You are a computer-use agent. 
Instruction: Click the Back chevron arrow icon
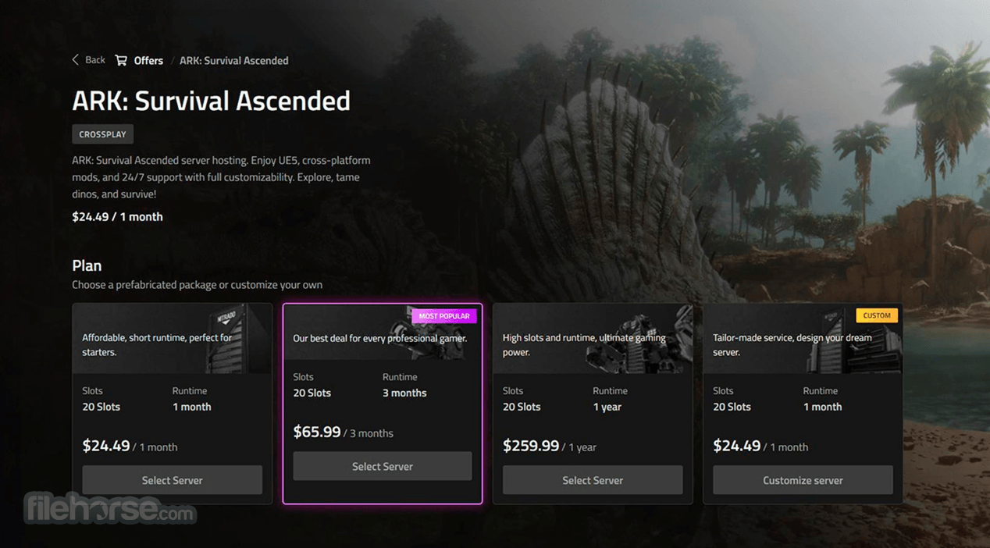click(x=76, y=60)
